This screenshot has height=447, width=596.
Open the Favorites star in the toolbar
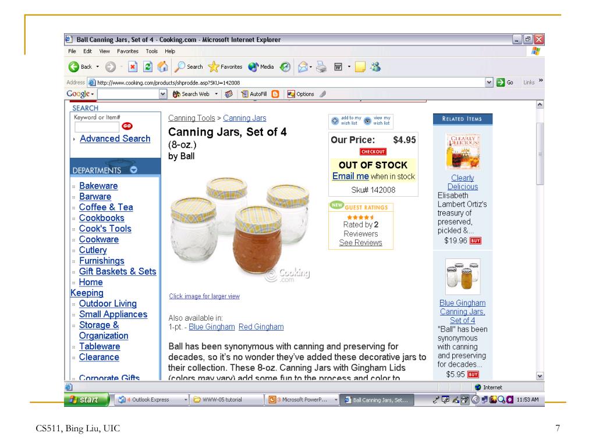coord(225,67)
